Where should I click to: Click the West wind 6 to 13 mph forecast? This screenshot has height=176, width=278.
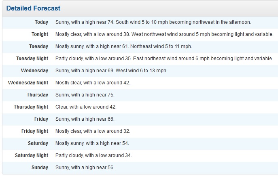point(111,71)
